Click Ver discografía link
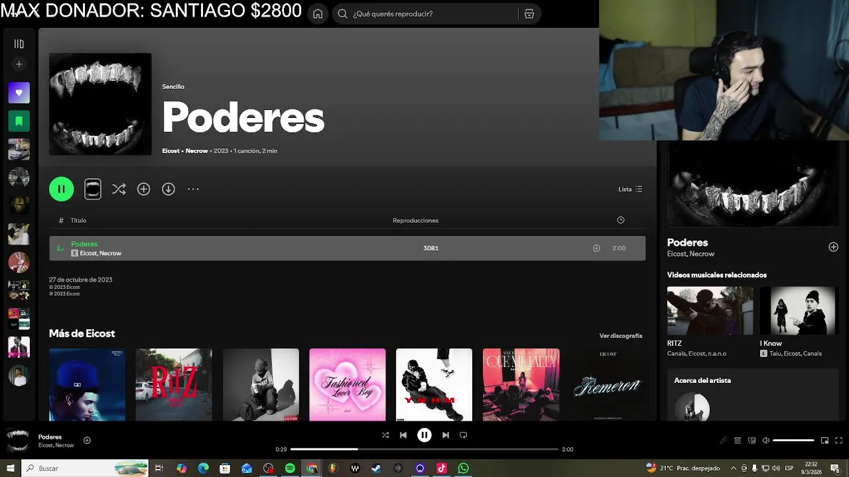The width and height of the screenshot is (849, 477). (x=621, y=336)
